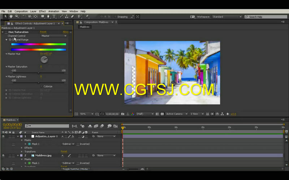Open the Half resolution dropdown
289x180 pixels.
(145, 114)
